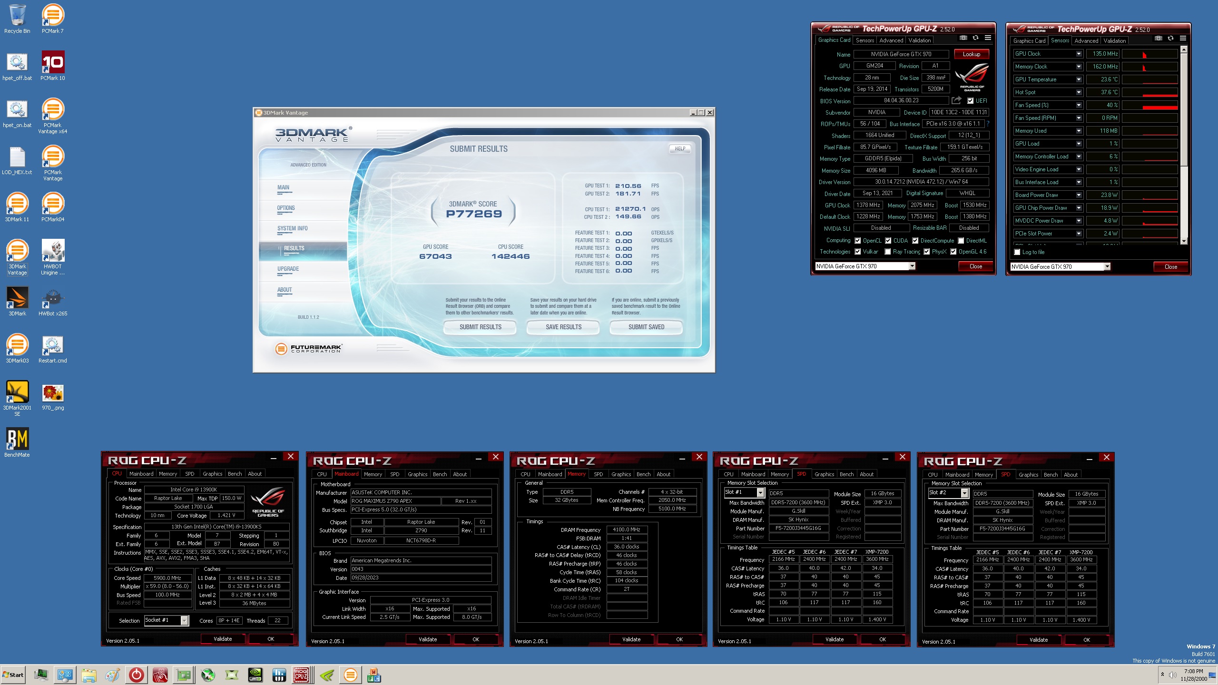Open hamburger menu in left GPU-Z window
This screenshot has height=685, width=1218.
point(988,38)
